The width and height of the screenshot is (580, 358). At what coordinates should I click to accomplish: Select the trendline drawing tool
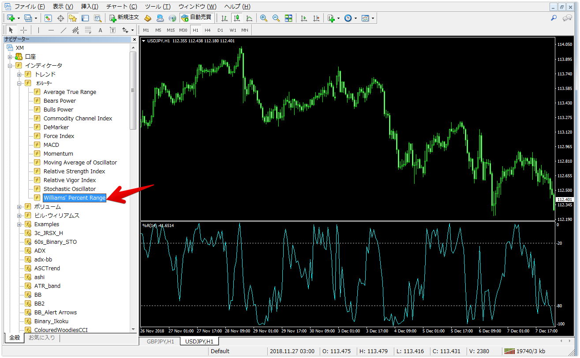pyautogui.click(x=64, y=30)
